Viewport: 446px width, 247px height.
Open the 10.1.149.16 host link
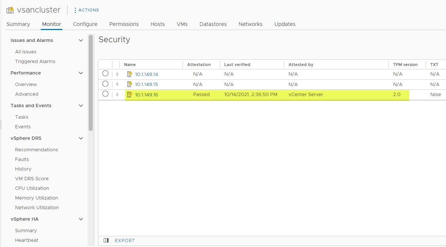pos(147,95)
